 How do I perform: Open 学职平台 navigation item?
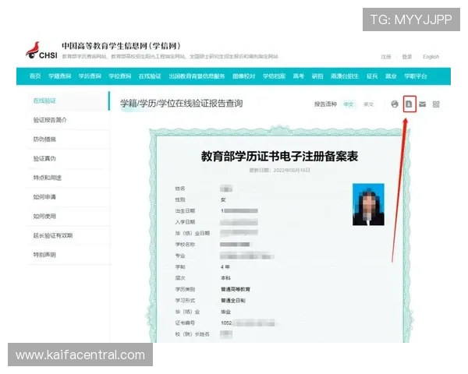coord(416,76)
